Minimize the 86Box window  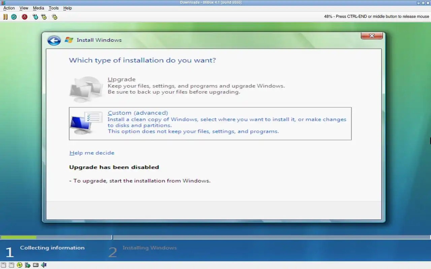tap(419, 3)
